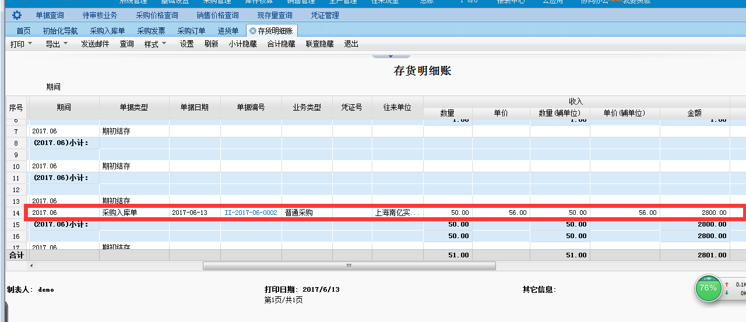The height and width of the screenshot is (322, 746).
Task: Close the 存货明细账 tab
Action: [252, 31]
